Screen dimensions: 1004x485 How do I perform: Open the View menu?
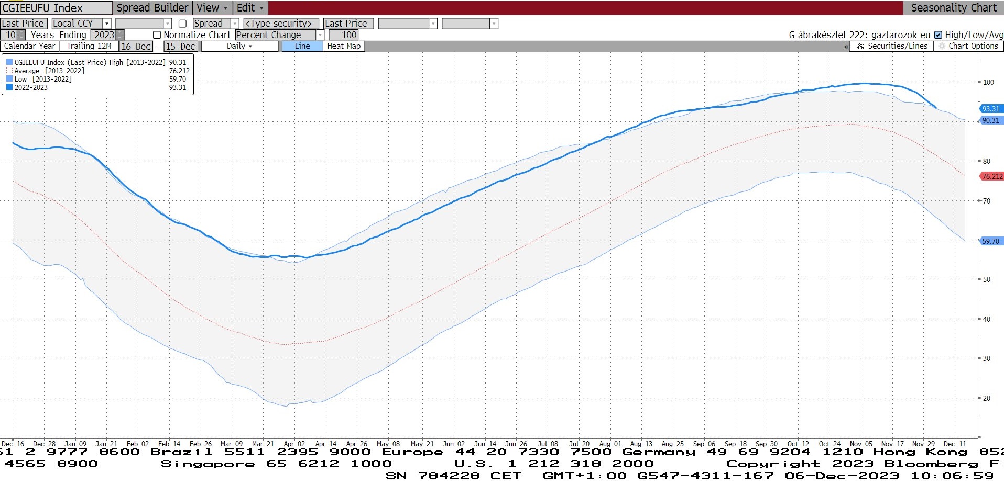(x=212, y=8)
